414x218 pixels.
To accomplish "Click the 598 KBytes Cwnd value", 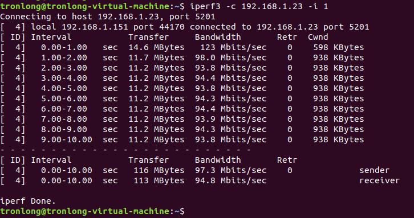I will click(x=339, y=47).
